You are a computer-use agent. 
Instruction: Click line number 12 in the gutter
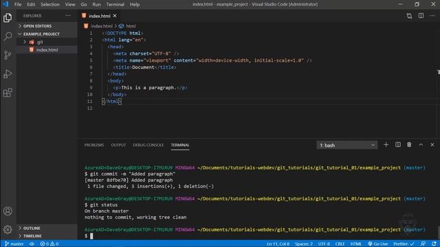coord(89,108)
